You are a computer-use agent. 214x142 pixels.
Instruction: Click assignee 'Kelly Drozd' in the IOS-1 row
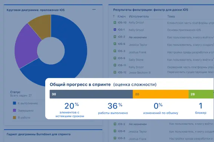pos(136,30)
